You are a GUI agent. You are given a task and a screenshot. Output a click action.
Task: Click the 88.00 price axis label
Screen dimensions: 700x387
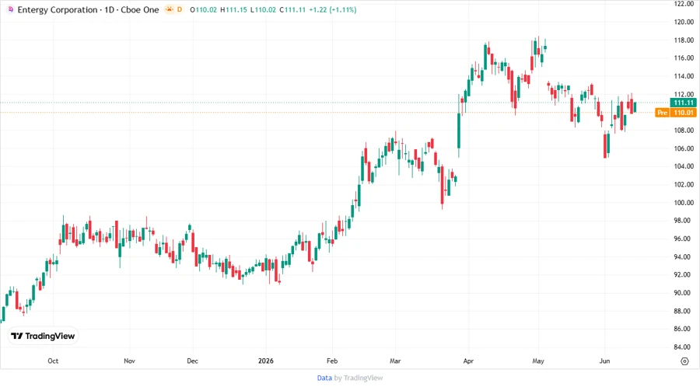click(x=684, y=311)
